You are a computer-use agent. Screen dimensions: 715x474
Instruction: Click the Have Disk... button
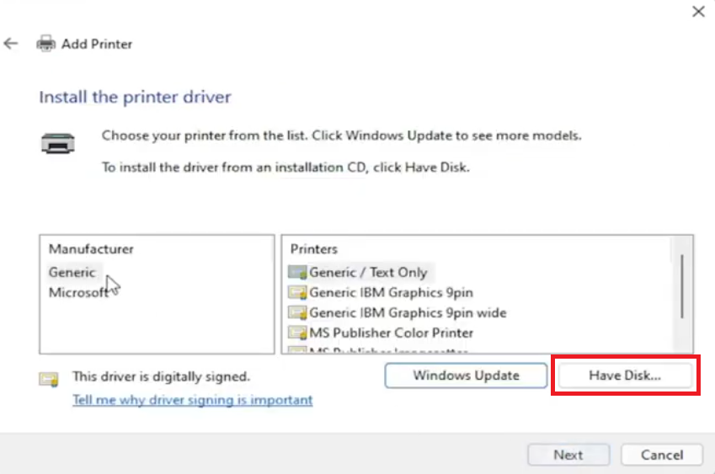[625, 375]
